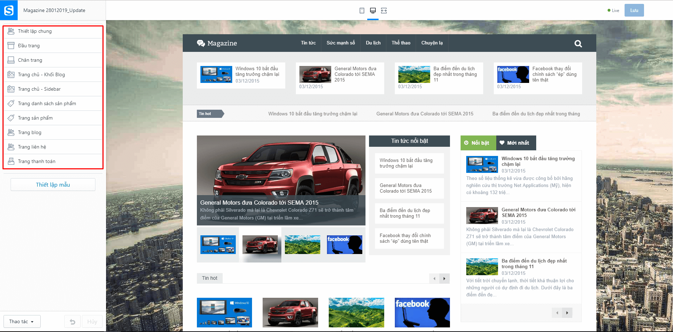This screenshot has width=673, height=332.
Task: Open Trang liên hệ settings
Action: (x=53, y=147)
